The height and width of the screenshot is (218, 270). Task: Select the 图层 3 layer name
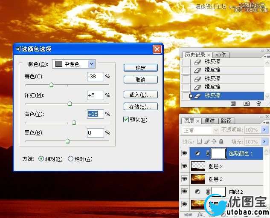215,166
